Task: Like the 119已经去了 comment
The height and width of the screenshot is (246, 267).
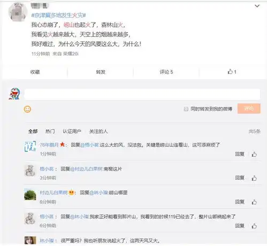Action: [x=254, y=226]
